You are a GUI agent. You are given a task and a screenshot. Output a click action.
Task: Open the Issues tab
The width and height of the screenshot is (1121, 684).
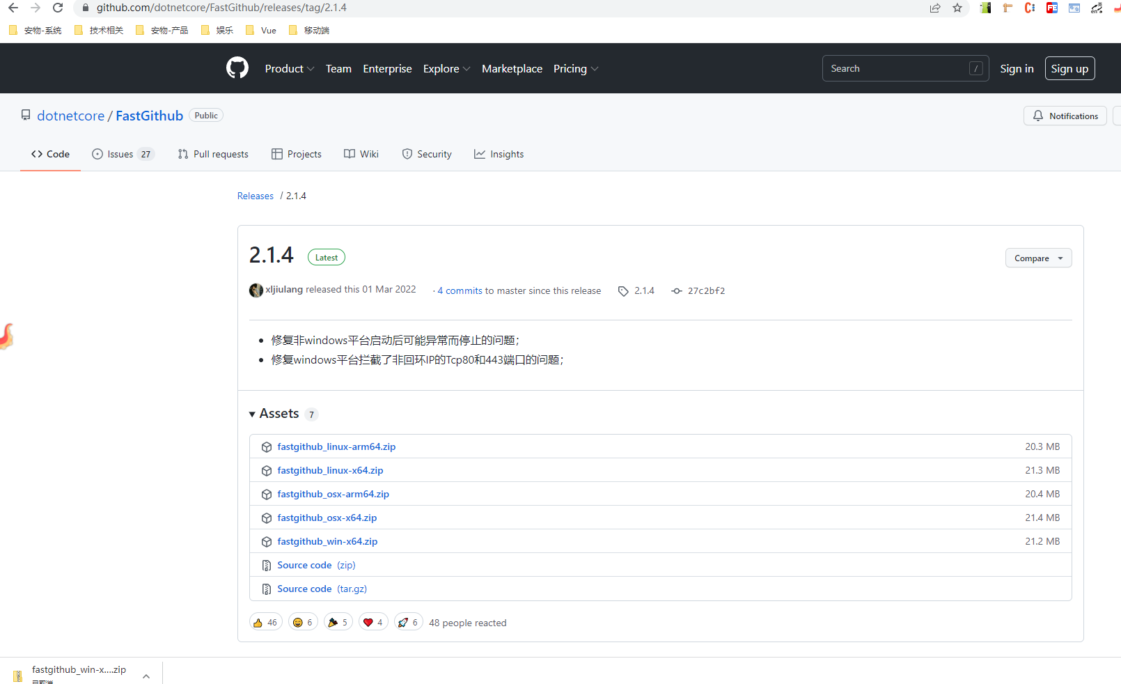tap(123, 154)
